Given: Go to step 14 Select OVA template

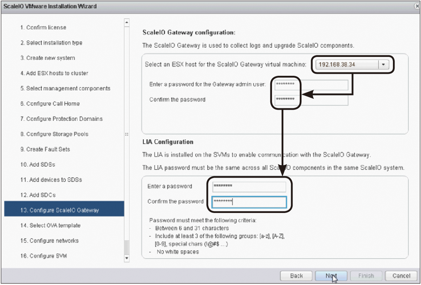Looking at the screenshot, I should point(50,225).
